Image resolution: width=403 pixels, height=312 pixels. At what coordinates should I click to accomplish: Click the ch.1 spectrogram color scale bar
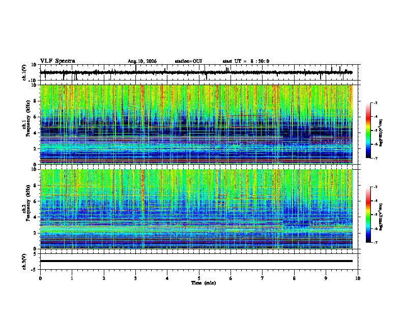(x=368, y=131)
